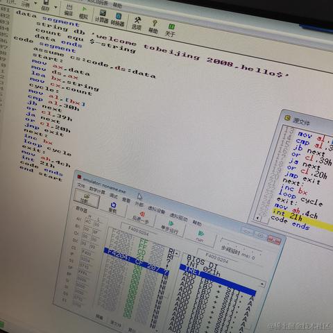The height and width of the screenshot is (333, 333).
Task: Open 查看 view menu in emulator
Action: 126,200
